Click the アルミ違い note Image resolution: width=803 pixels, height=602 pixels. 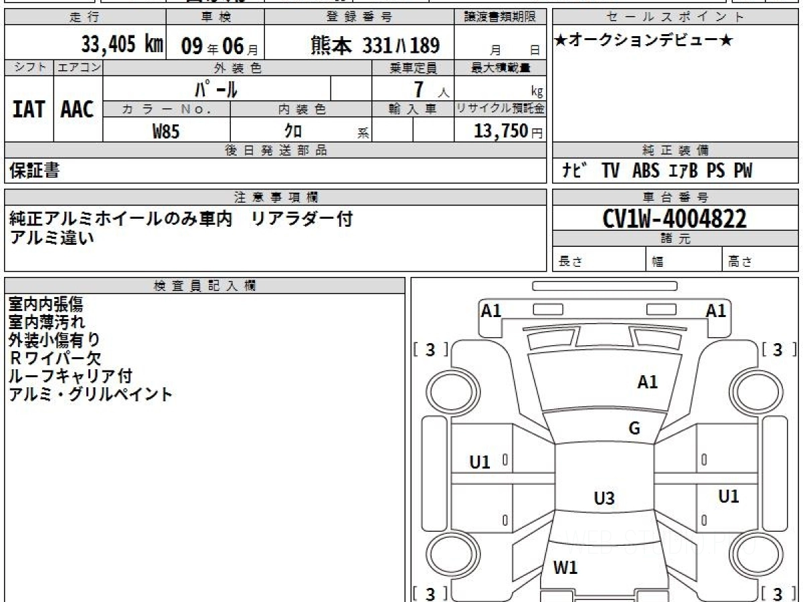[52, 237]
